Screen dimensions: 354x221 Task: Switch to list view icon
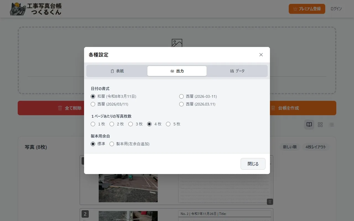(331, 125)
